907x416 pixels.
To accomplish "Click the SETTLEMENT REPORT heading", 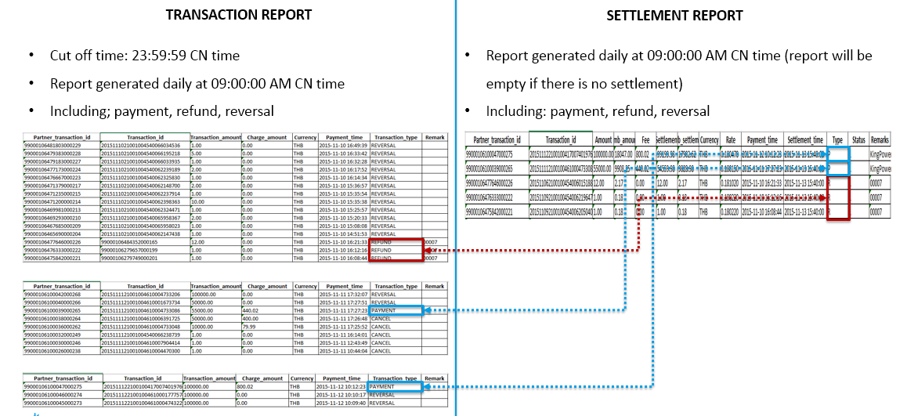I will click(674, 16).
